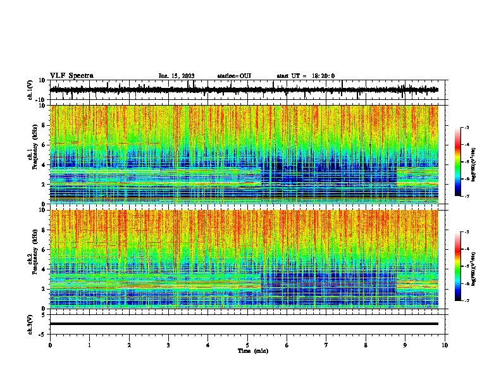Click the "-7" label on ch.1 colorbar
Image resolution: width=501 pixels, height=387 pixels.
467,196
